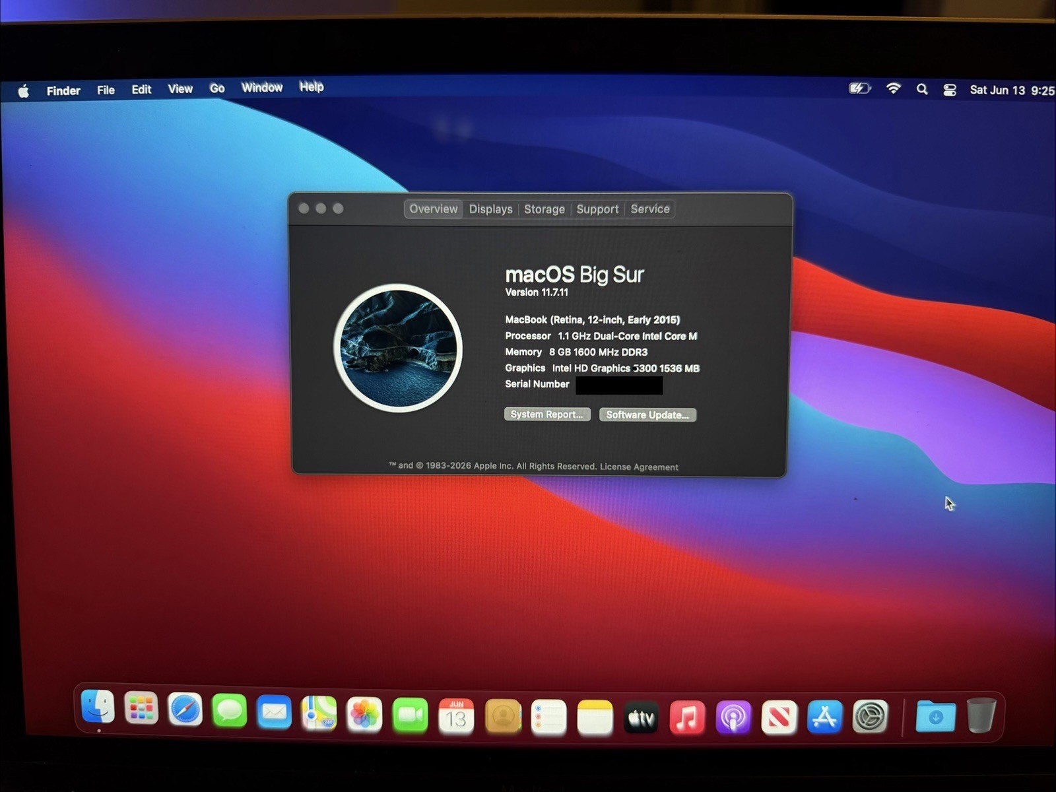Open System Preferences in the Dock
1056x792 pixels.
click(x=871, y=716)
